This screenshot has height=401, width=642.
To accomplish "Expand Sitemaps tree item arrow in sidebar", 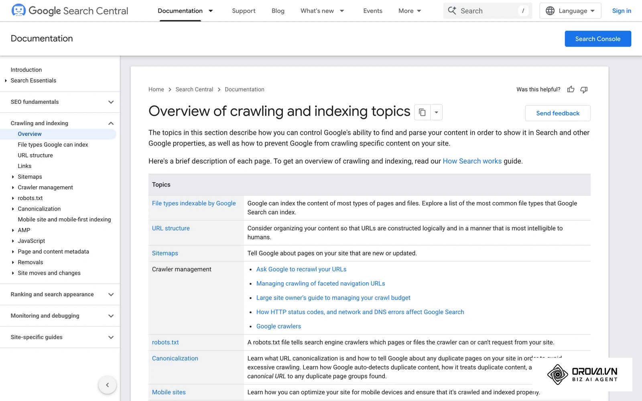I will (x=13, y=177).
